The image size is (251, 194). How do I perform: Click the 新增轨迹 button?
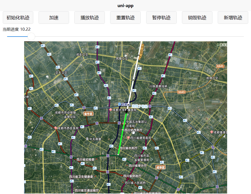[x=233, y=17]
